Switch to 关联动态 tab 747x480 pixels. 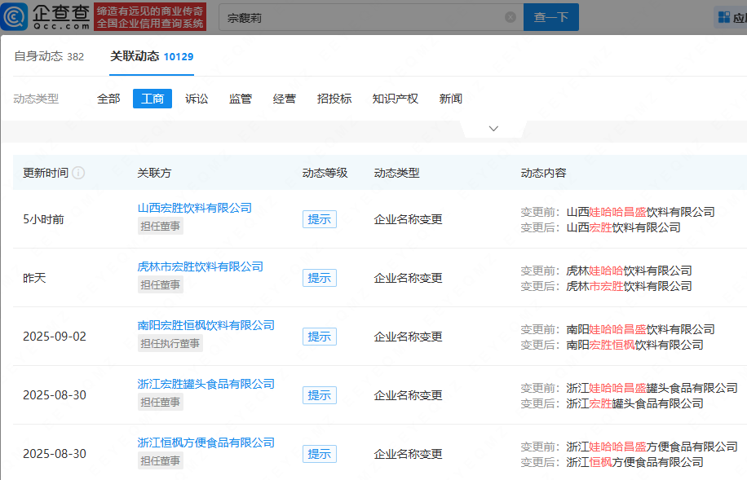(152, 56)
